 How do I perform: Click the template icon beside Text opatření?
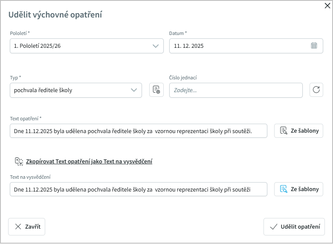284,131
